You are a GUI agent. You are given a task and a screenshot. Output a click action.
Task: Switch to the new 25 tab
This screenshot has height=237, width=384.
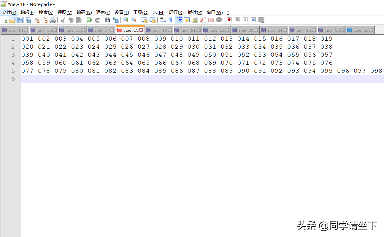[x=303, y=30]
